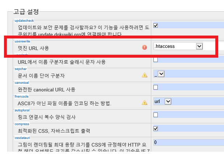Open the canonical setting link
The image size is (224, 160).
22,83
